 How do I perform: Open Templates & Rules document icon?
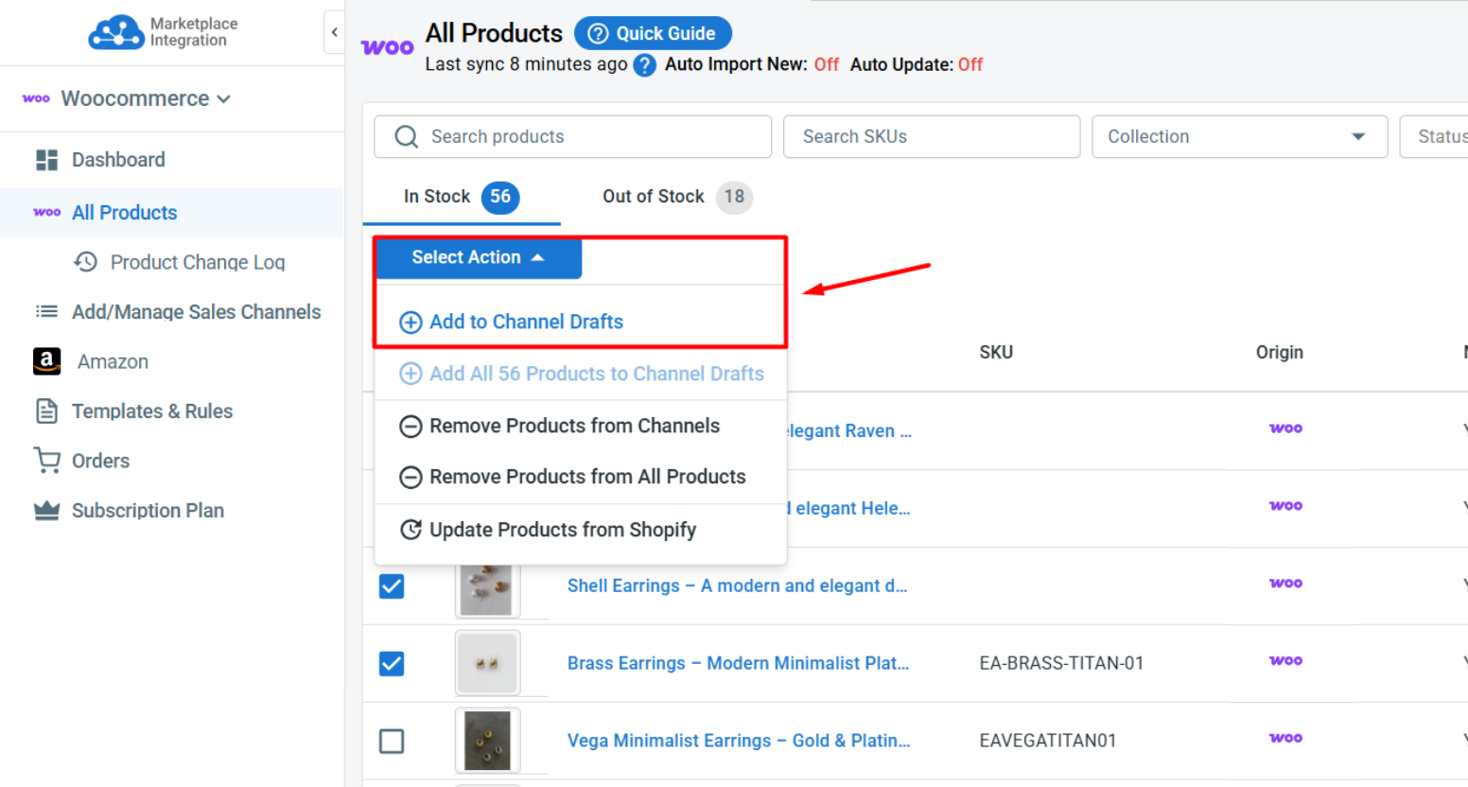pyautogui.click(x=46, y=411)
